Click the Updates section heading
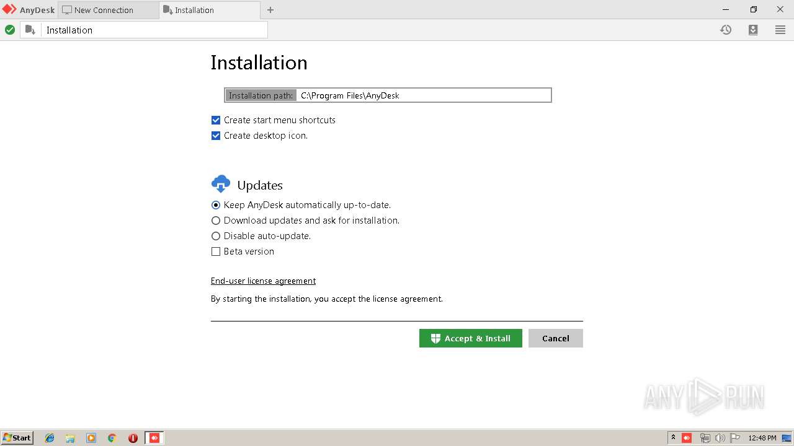 click(x=260, y=185)
